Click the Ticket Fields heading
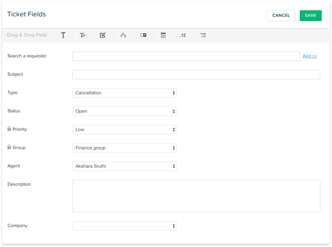This screenshot has height=247, width=332. pos(26,14)
